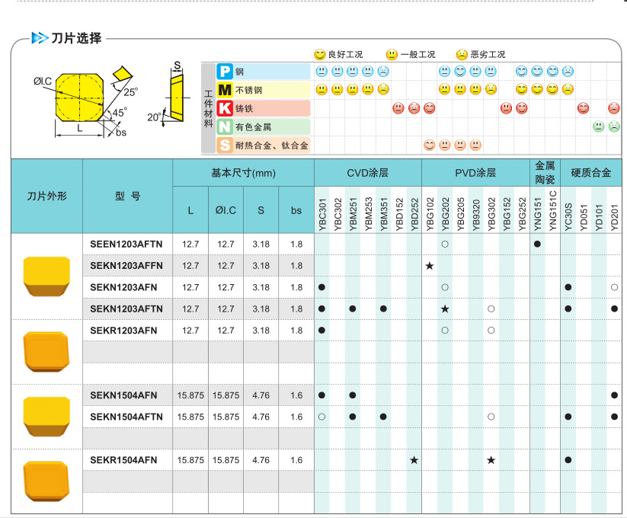Select model SEKN1203AFTN
This screenshot has height=518, width=627.
126,309
